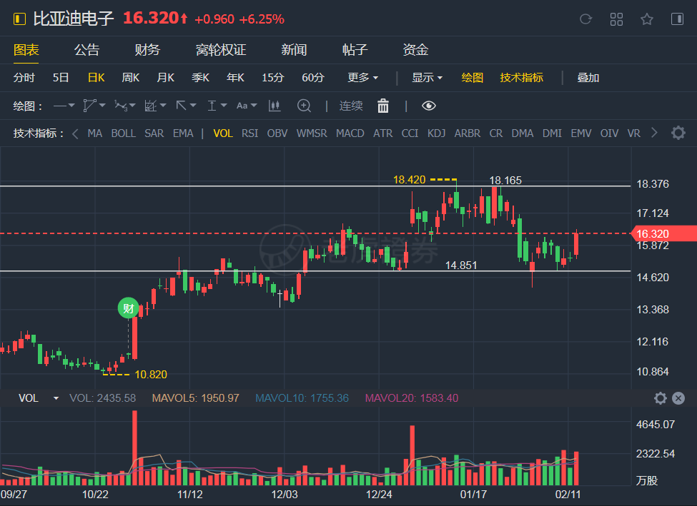Expand VOL indicator selector dropdown
Image resolution: width=697 pixels, height=506 pixels.
click(56, 398)
